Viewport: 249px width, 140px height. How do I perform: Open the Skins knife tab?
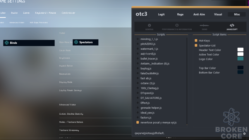point(204,27)
